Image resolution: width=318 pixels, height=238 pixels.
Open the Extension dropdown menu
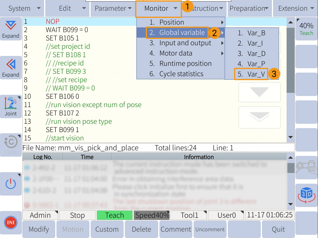tap(293, 8)
